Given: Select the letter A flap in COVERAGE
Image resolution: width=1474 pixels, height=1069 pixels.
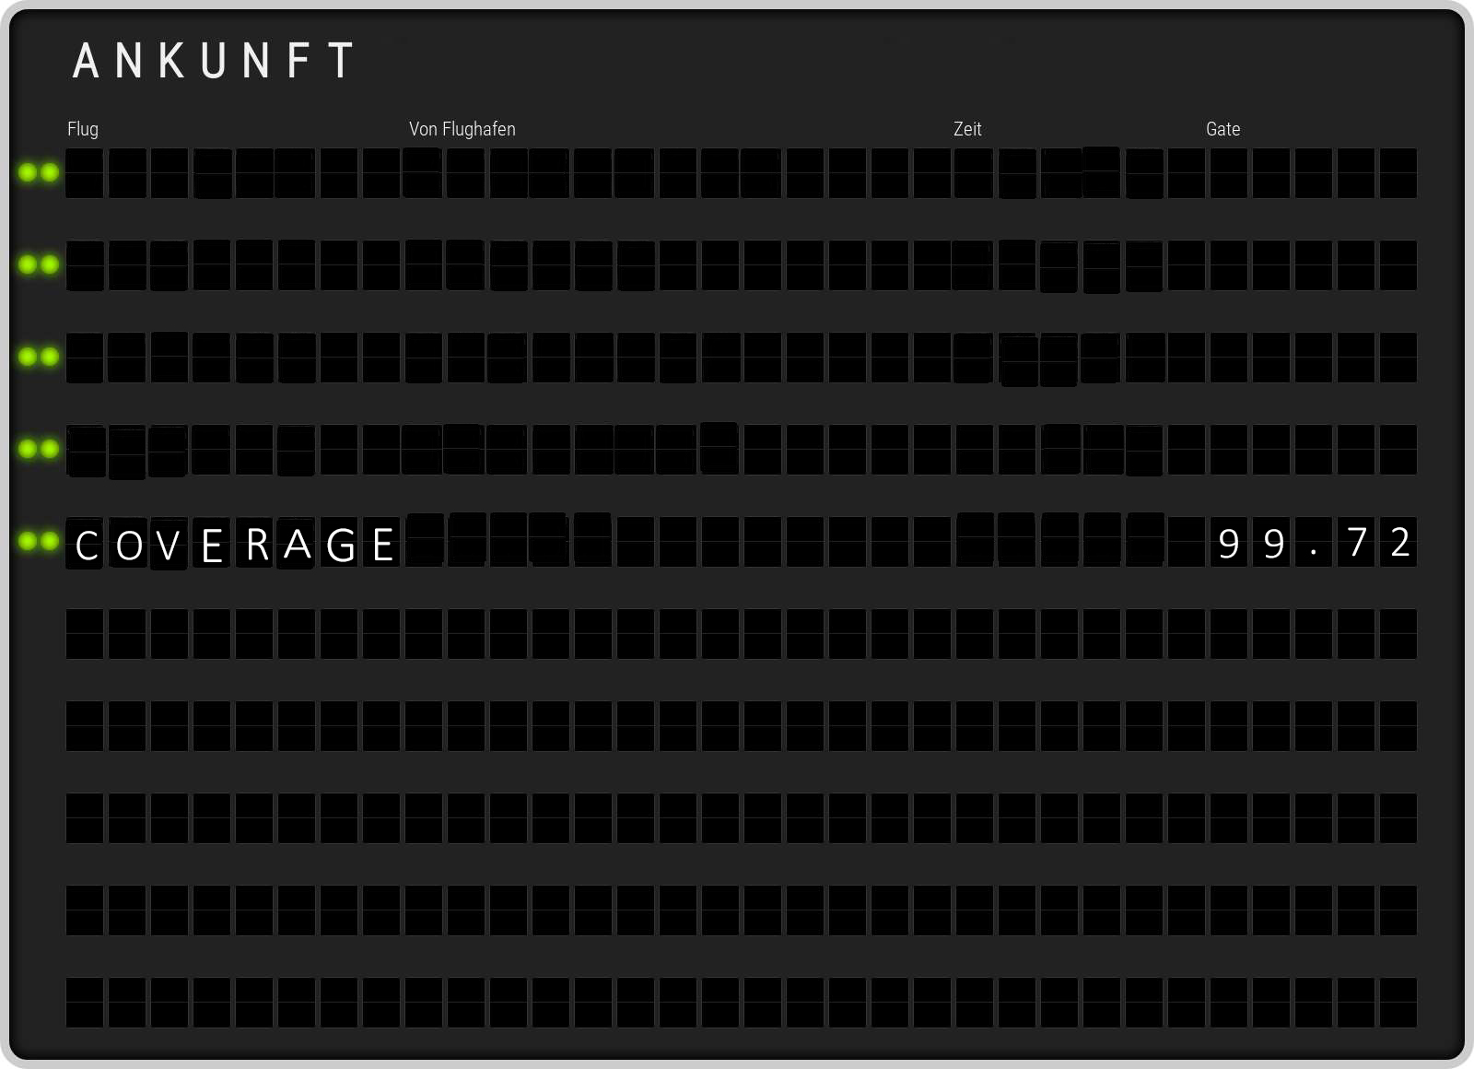Looking at the screenshot, I should (298, 545).
